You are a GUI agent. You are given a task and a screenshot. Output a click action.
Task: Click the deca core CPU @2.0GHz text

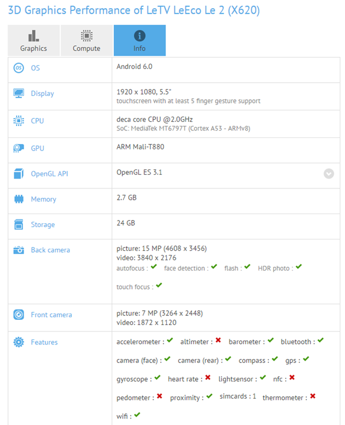[x=155, y=119]
